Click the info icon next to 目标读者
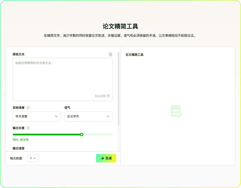This screenshot has width=241, height=188. (x=28, y=108)
